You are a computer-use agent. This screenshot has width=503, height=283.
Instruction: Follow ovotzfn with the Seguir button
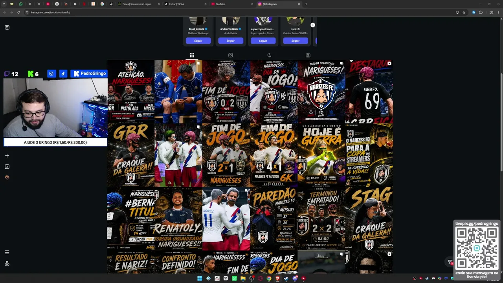pyautogui.click(x=296, y=40)
